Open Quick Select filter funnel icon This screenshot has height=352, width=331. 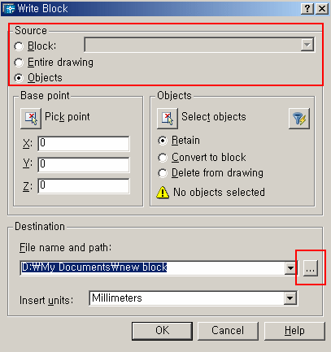299,119
